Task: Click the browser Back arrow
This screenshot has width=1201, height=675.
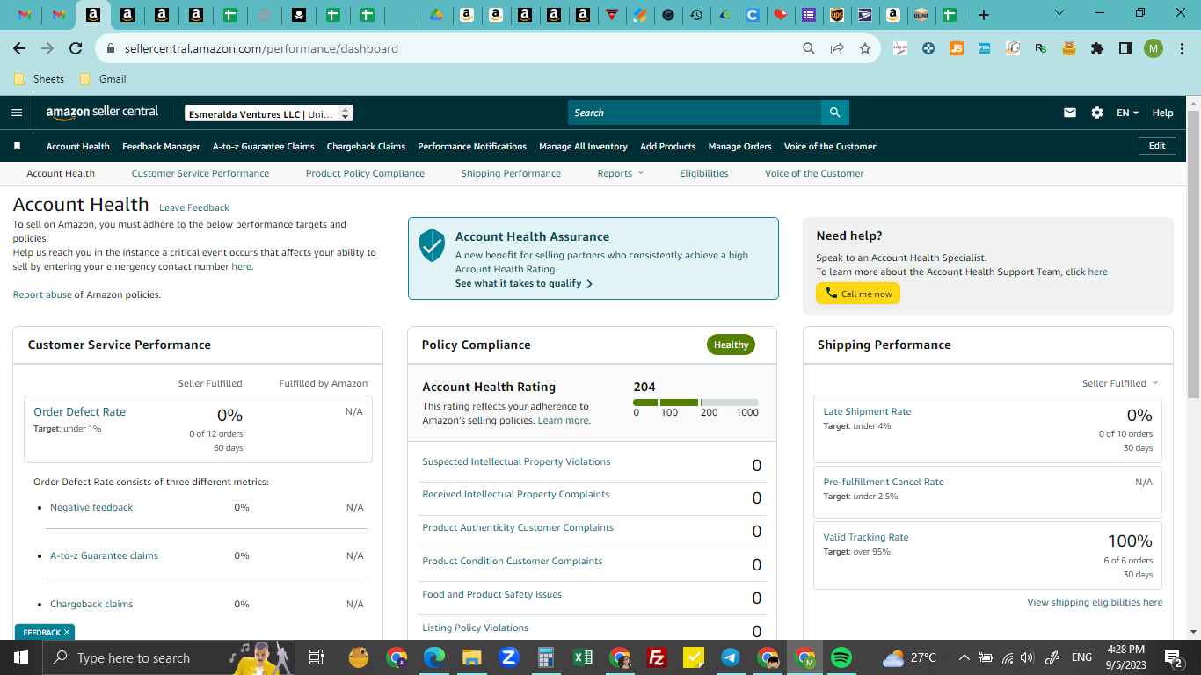Action: [19, 48]
